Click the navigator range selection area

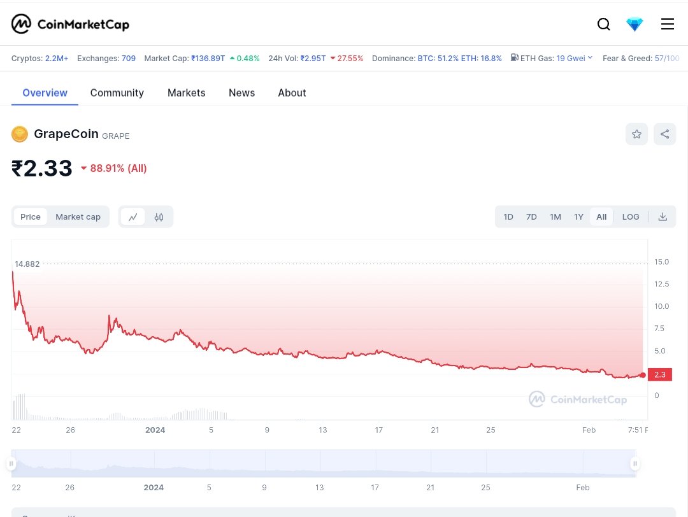click(324, 464)
